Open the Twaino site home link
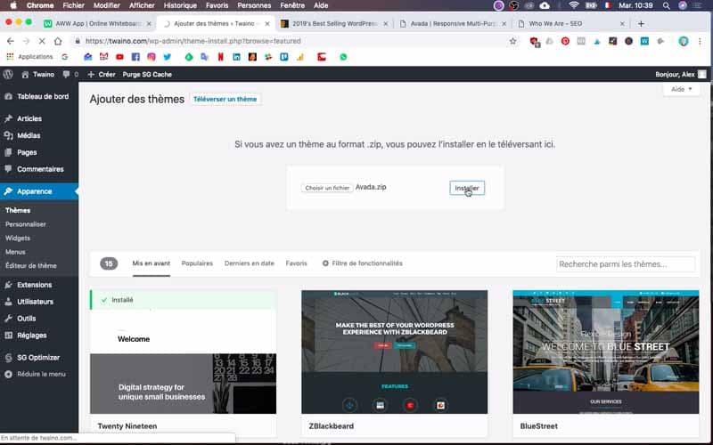713x445 pixels. click(x=38, y=75)
